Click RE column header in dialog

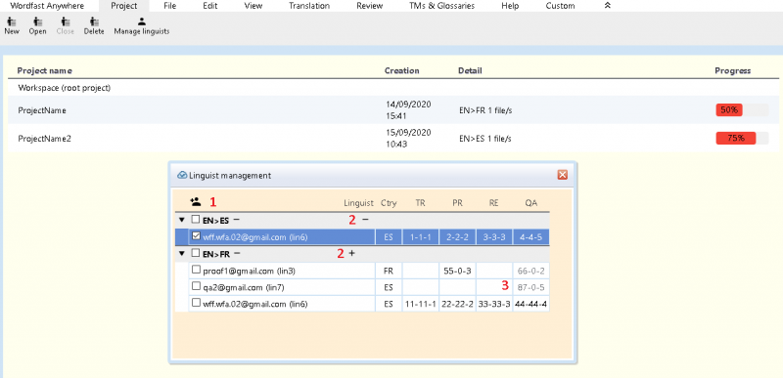[494, 203]
